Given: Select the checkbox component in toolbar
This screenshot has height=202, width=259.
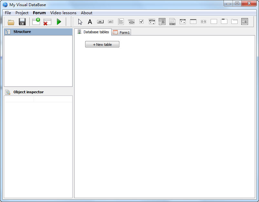Looking at the screenshot, I should pyautogui.click(x=141, y=22).
